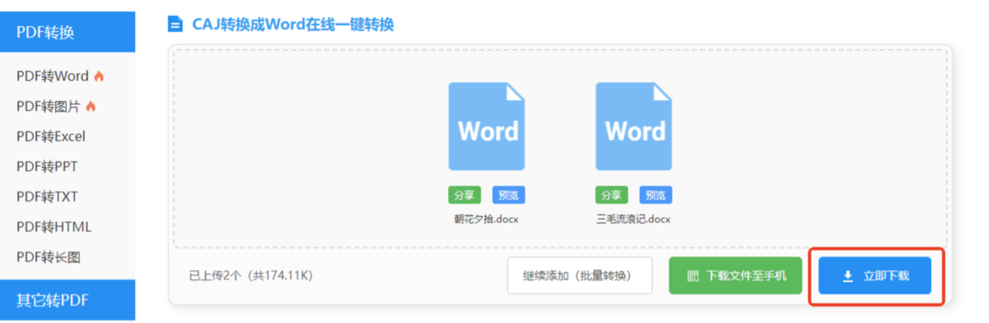The width and height of the screenshot is (989, 323).
Task: Select PDF转Excel in the sidebar
Action: point(51,136)
